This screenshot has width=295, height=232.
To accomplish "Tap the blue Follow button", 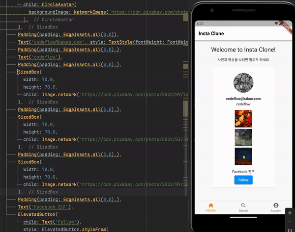I will point(243,180).
